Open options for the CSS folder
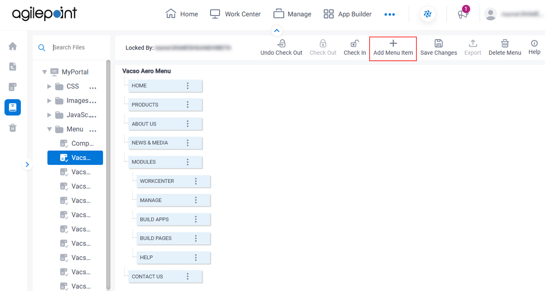545x291 pixels. [93, 88]
